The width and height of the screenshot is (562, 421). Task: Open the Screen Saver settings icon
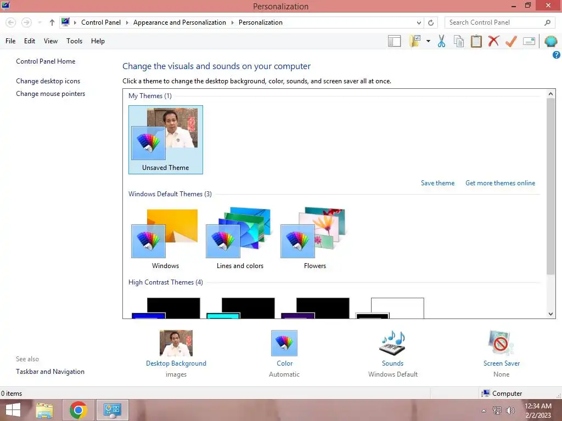[501, 343]
